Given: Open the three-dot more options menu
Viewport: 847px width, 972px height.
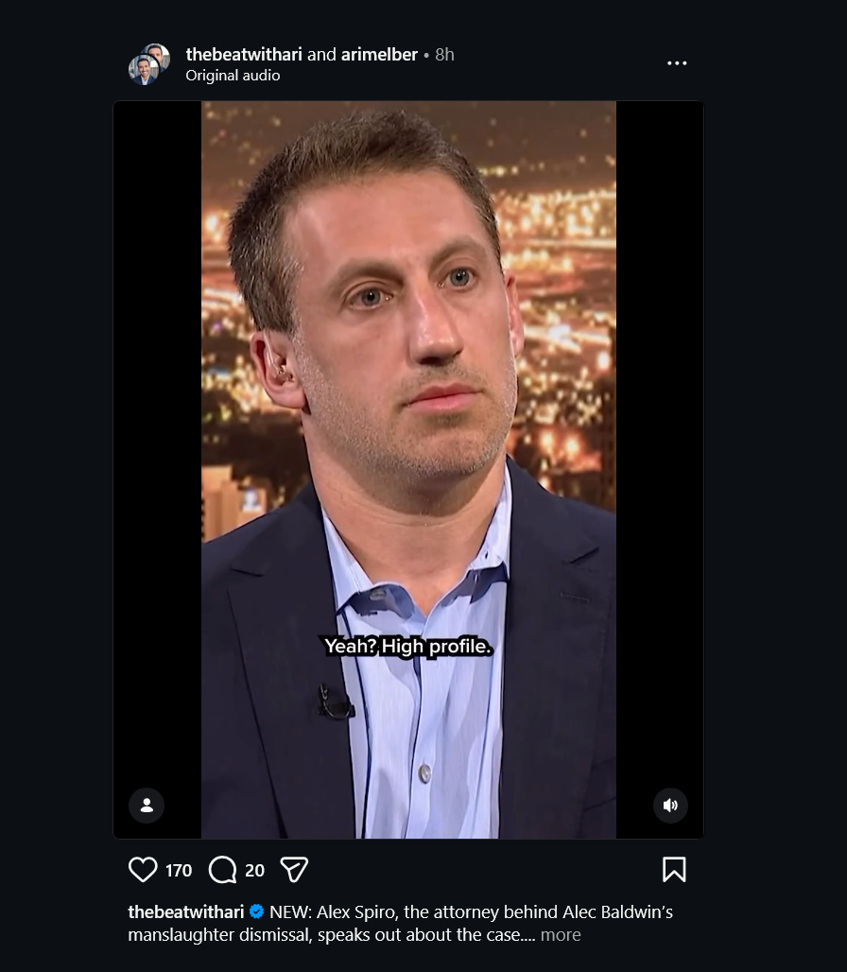Looking at the screenshot, I should (677, 63).
